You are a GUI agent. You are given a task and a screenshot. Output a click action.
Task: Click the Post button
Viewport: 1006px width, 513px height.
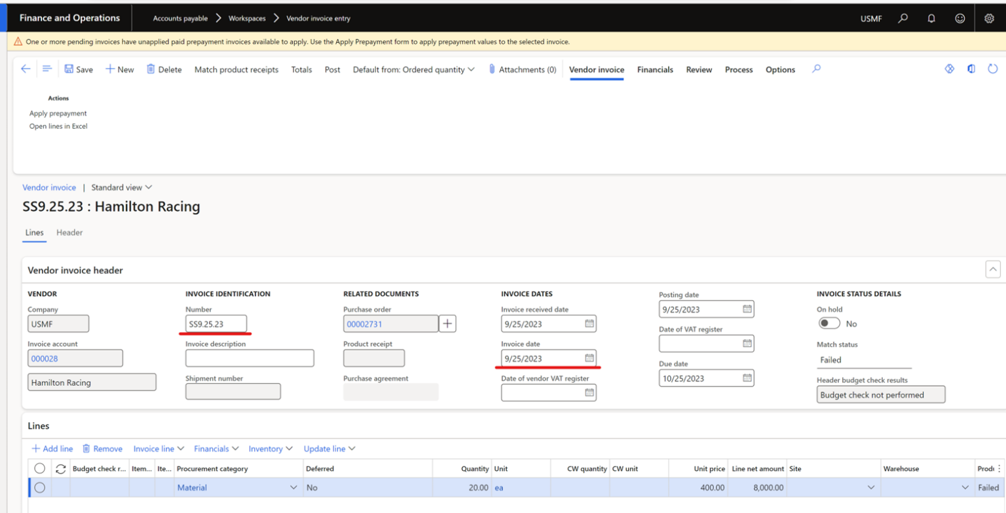pyautogui.click(x=332, y=69)
